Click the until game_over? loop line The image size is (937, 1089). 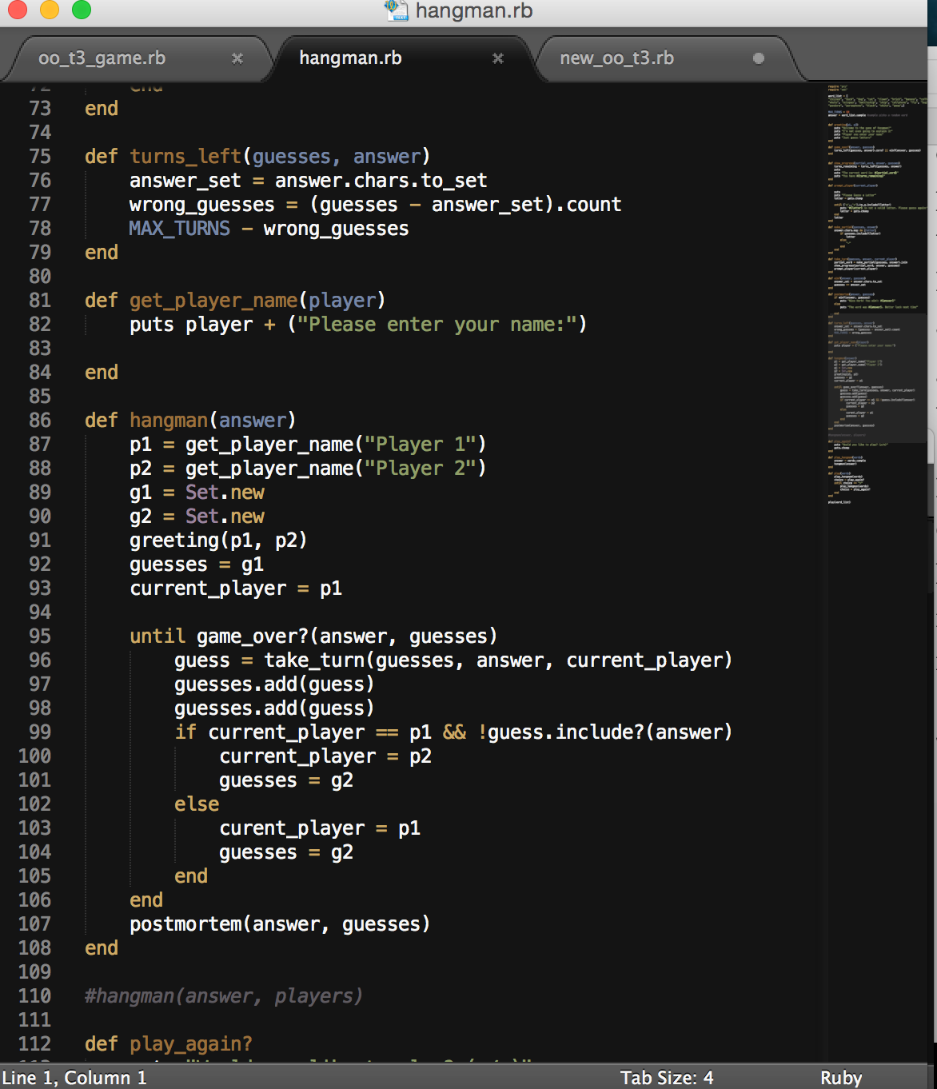pyautogui.click(x=312, y=636)
